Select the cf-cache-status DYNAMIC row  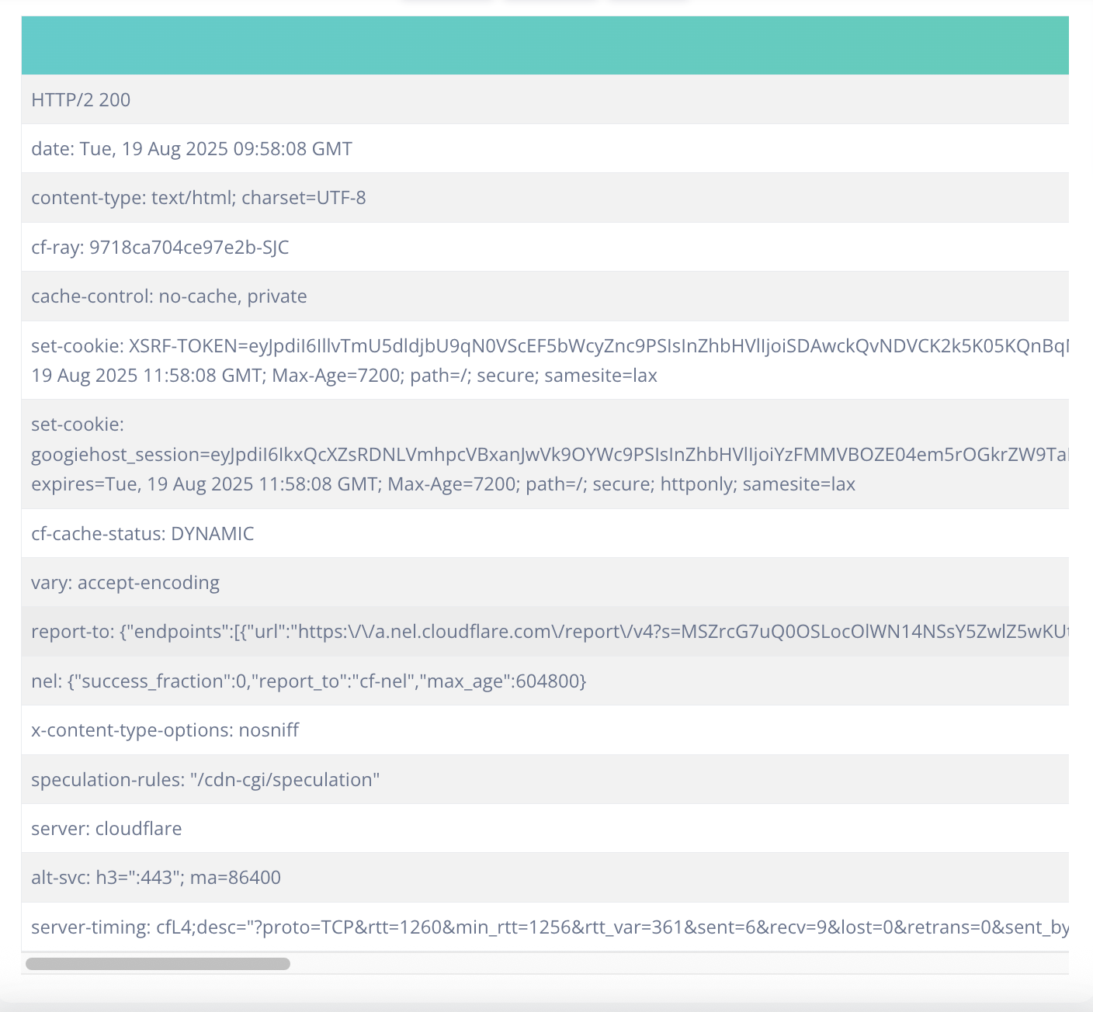(143, 534)
